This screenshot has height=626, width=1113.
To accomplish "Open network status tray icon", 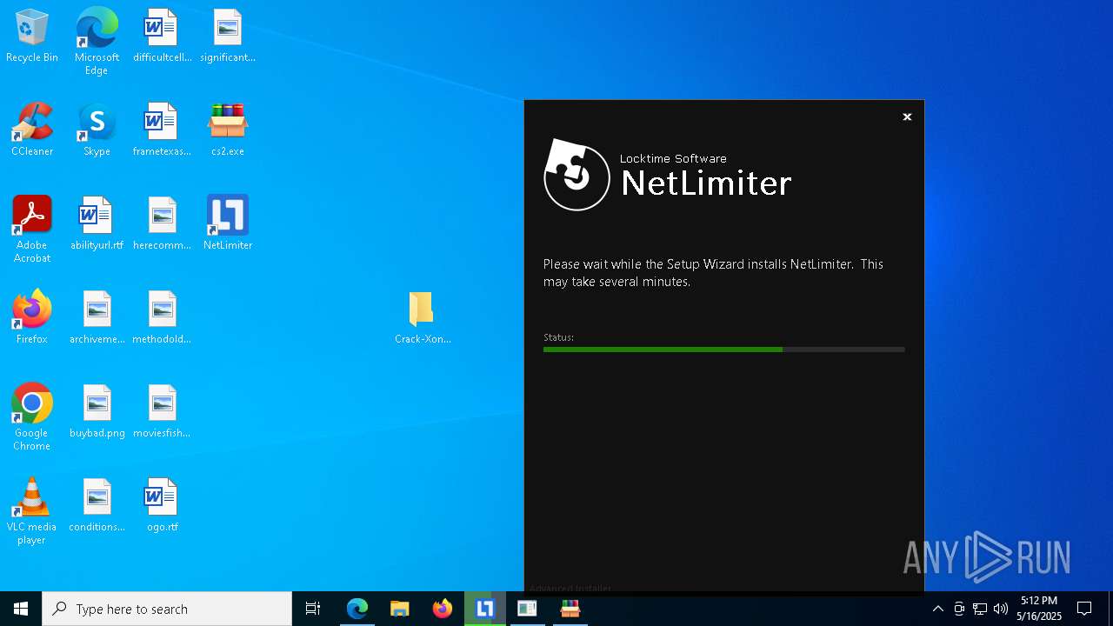I will pyautogui.click(x=980, y=609).
